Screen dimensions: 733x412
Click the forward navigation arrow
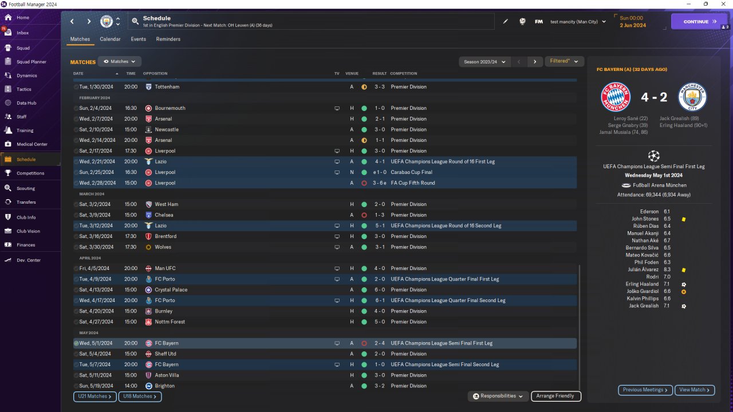click(89, 22)
